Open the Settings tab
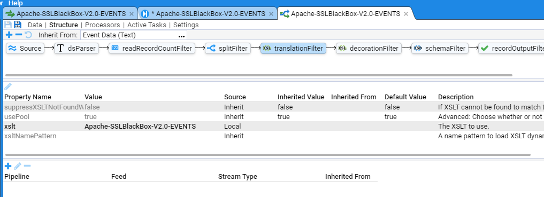This screenshot has width=544, height=197. [186, 25]
